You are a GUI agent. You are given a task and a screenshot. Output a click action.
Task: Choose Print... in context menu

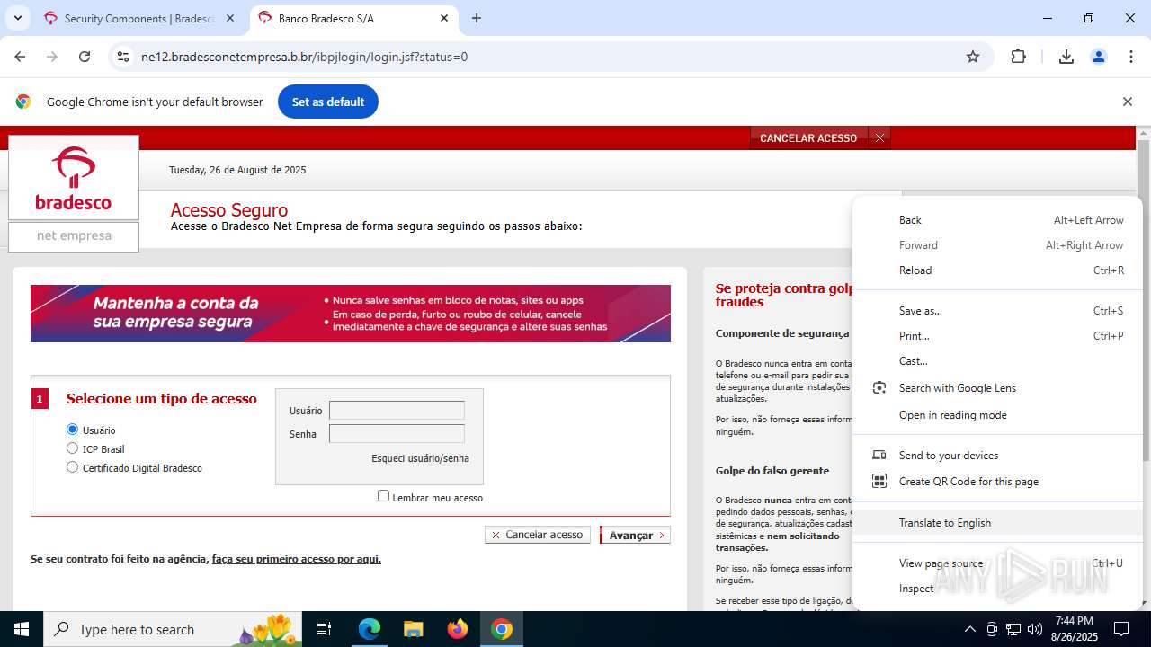(998, 336)
